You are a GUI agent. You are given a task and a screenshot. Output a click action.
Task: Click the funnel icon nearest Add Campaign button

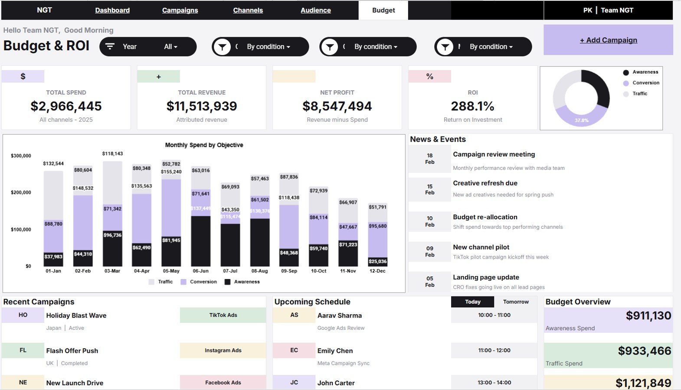(445, 47)
